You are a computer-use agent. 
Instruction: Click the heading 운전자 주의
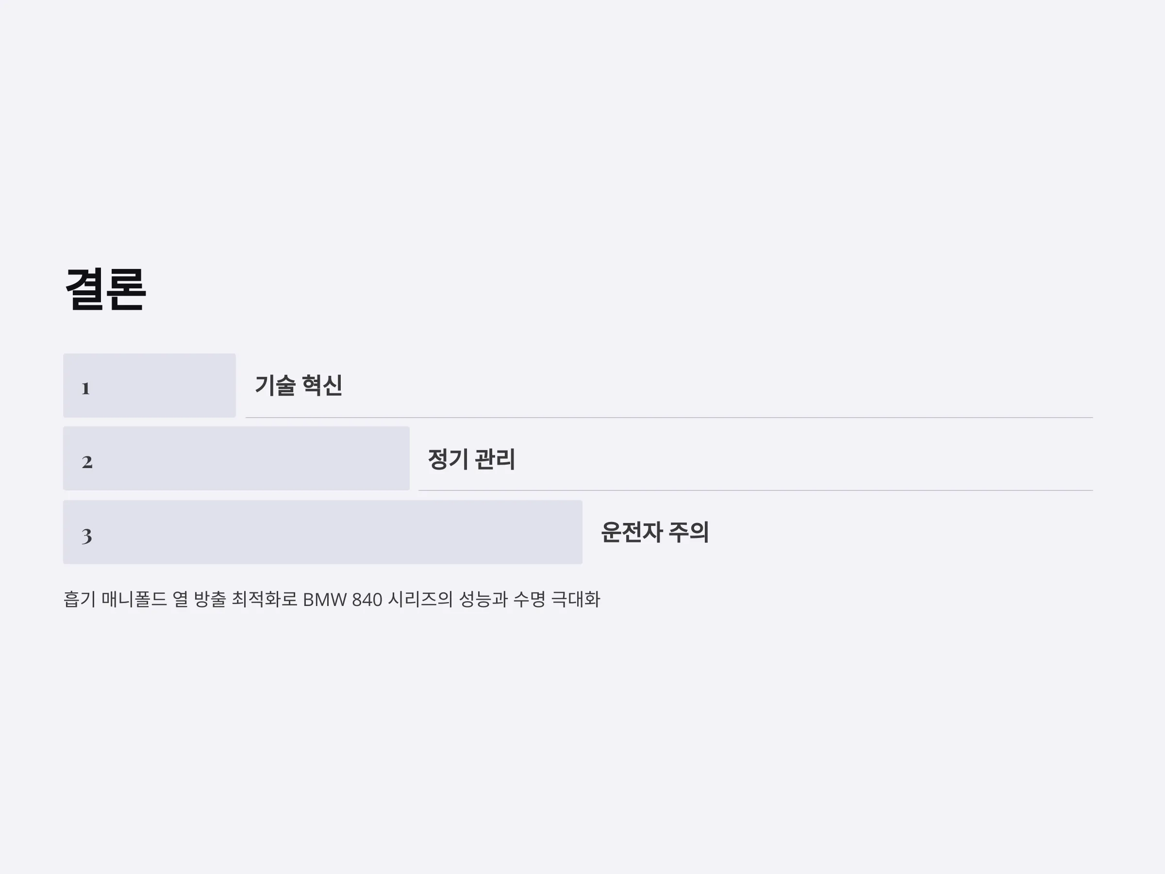coord(655,532)
